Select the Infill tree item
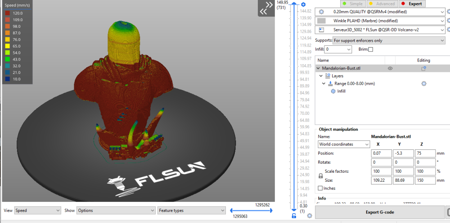 point(341,92)
